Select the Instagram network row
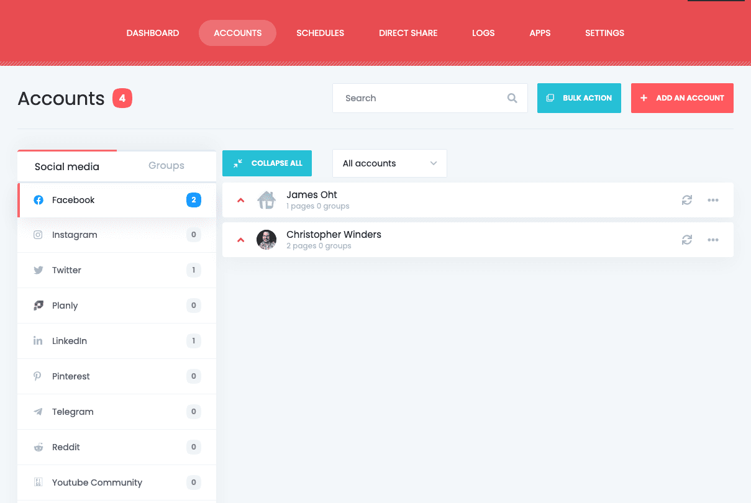Screen dimensions: 751x503 (x=117, y=235)
